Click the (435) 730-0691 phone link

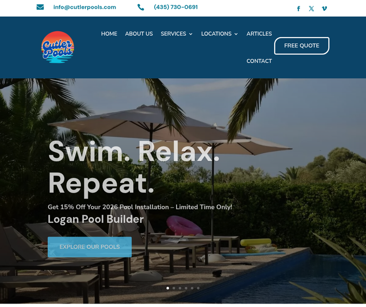tap(176, 7)
